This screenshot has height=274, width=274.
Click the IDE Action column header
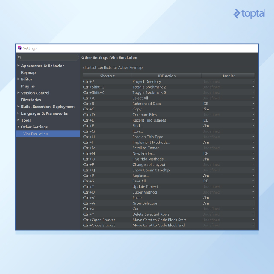click(x=167, y=76)
